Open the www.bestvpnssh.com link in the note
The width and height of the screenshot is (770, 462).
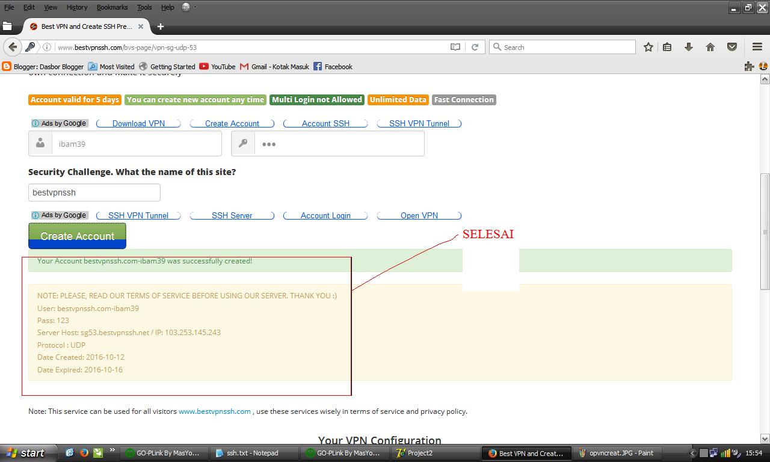point(215,411)
